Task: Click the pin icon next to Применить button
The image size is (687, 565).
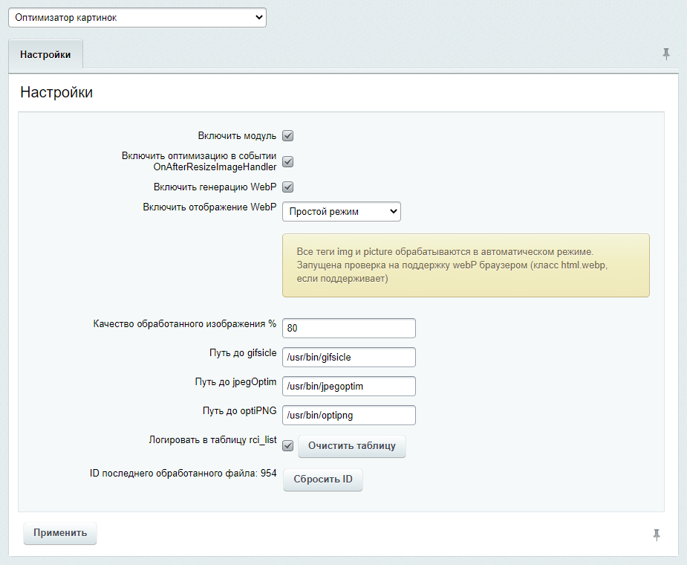Action: pos(657,535)
